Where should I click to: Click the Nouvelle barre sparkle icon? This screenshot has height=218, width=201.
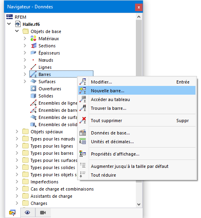tap(83, 90)
